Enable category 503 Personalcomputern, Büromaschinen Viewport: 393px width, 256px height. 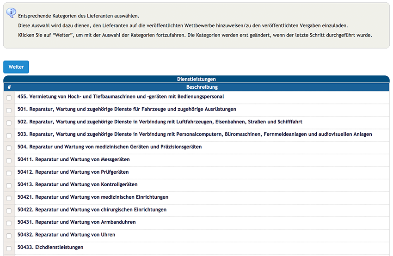click(9, 135)
